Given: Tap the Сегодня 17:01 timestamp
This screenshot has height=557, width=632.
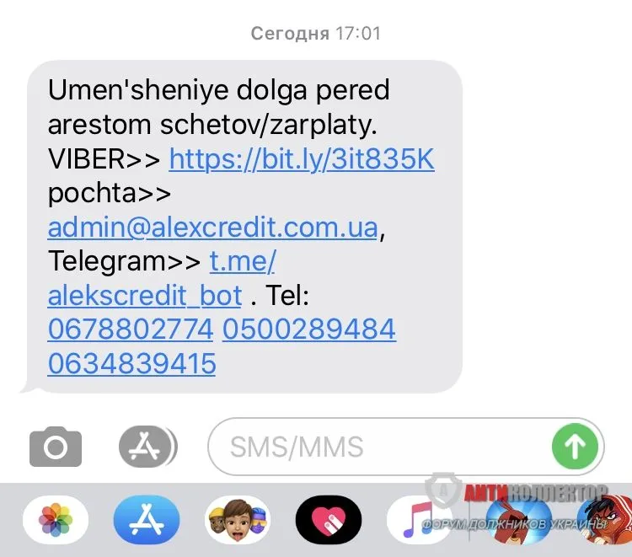Looking at the screenshot, I should [316, 34].
